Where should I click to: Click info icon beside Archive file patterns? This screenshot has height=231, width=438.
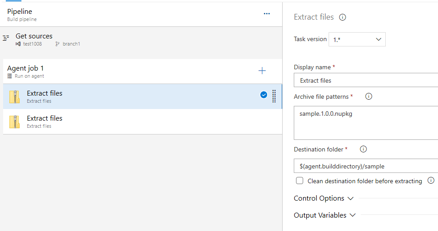369,97
